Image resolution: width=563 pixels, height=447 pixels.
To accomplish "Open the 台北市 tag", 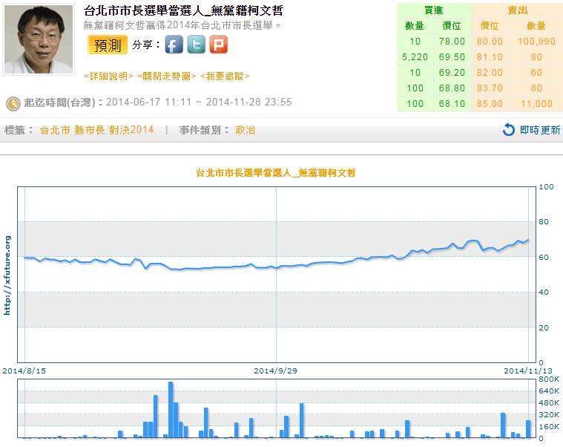I will (x=55, y=130).
